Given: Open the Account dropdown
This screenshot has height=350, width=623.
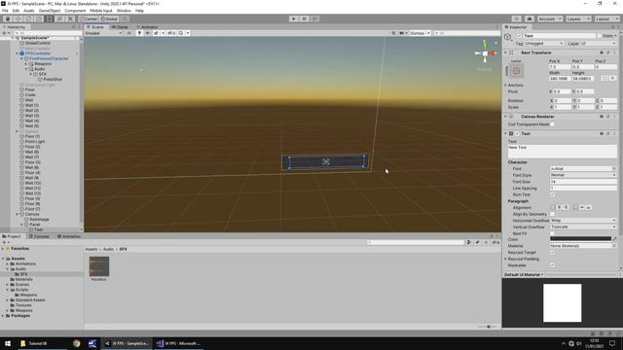Looking at the screenshot, I should (x=549, y=18).
